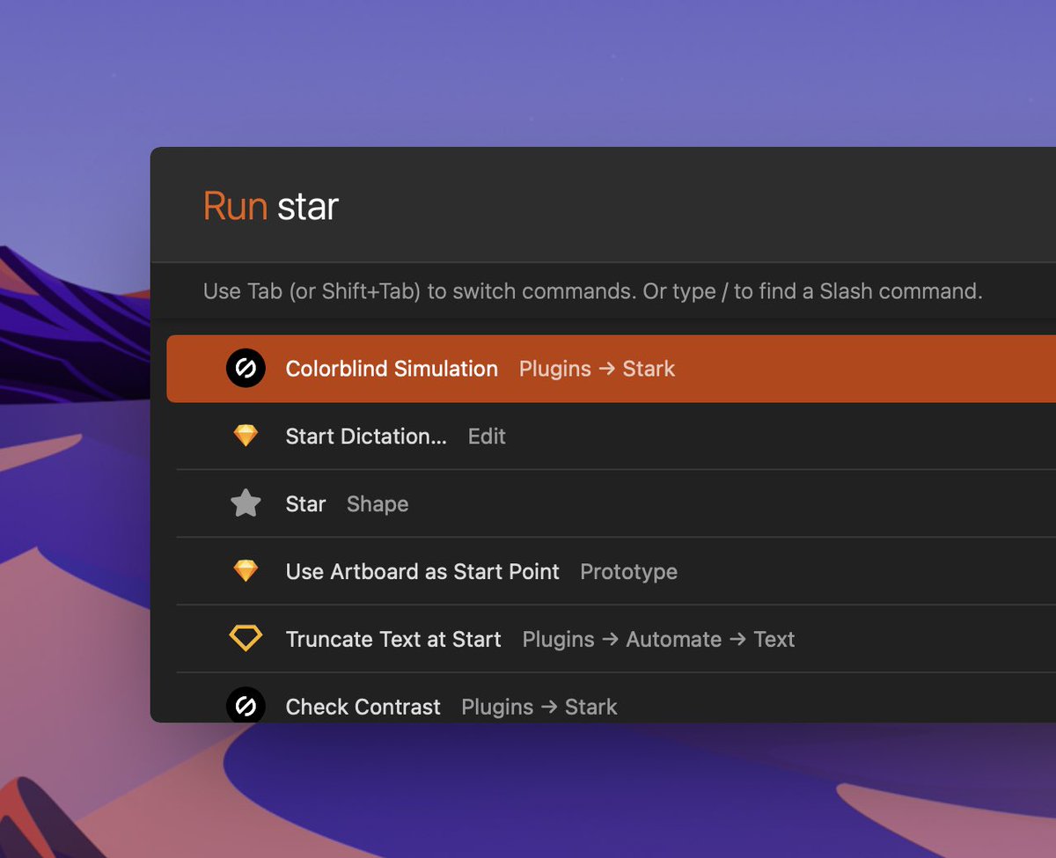1056x858 pixels.
Task: Click the 'Edit' label next to Start Dictation
Action: [487, 436]
